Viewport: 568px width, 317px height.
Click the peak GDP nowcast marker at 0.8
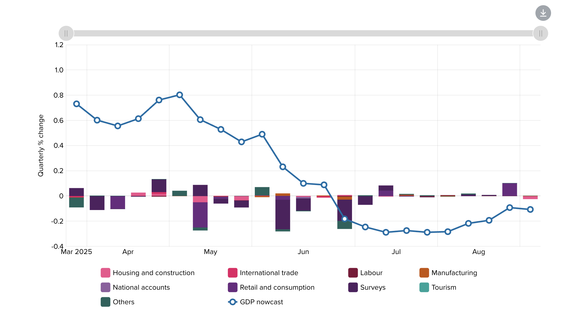tap(180, 95)
